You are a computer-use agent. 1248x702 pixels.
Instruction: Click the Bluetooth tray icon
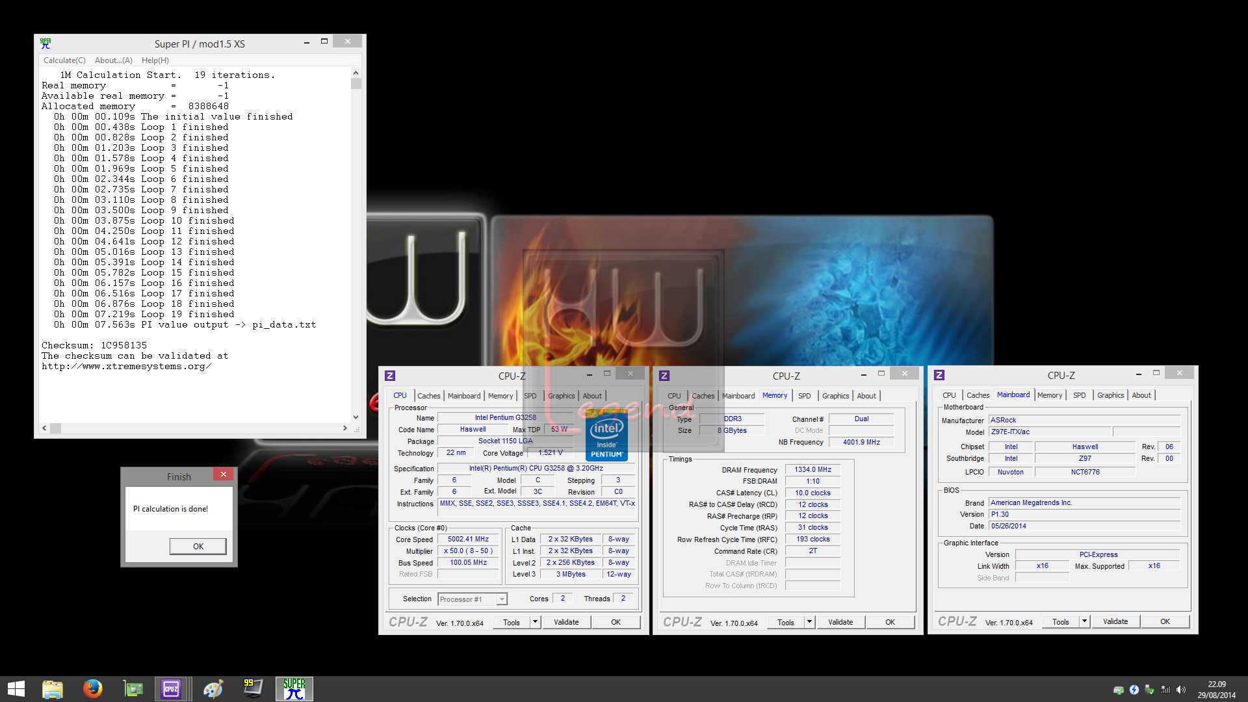pyautogui.click(x=1134, y=690)
